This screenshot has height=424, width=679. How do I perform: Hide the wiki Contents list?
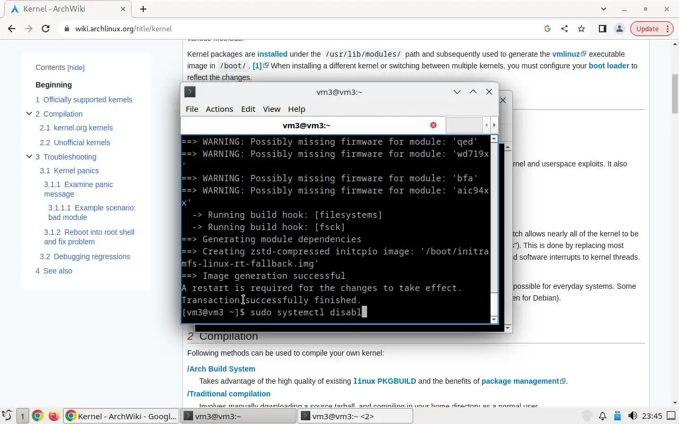(x=76, y=68)
